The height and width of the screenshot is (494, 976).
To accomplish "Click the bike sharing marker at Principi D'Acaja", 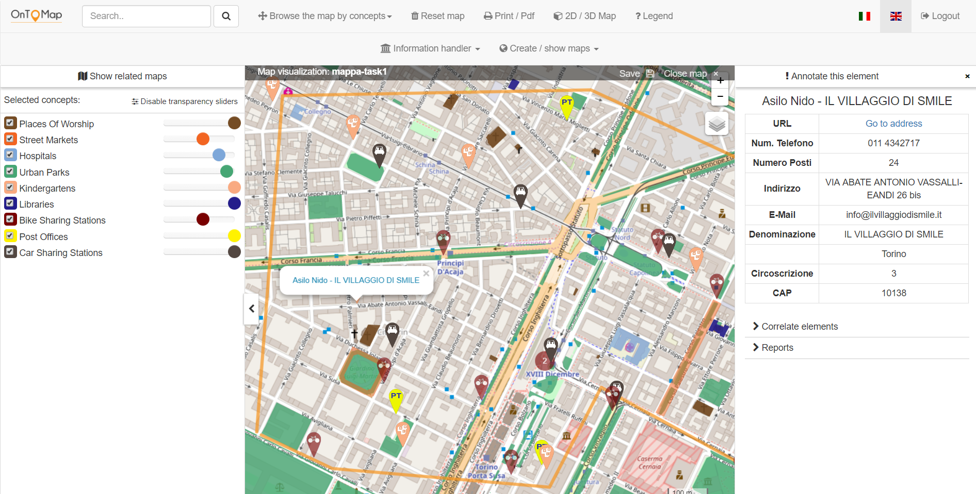I will pyautogui.click(x=443, y=243).
